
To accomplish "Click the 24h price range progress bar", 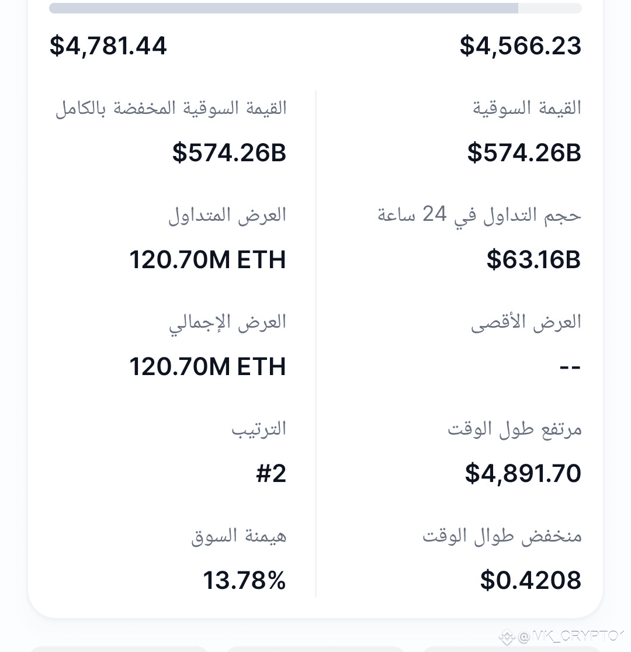I will [x=315, y=8].
